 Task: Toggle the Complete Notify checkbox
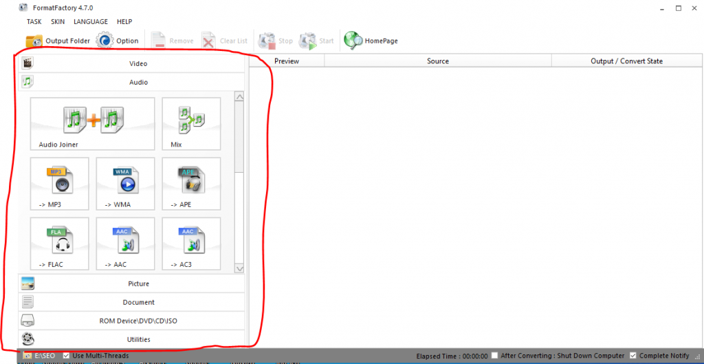click(x=633, y=356)
